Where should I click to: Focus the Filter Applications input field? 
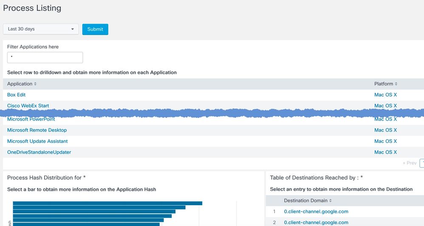(45, 58)
